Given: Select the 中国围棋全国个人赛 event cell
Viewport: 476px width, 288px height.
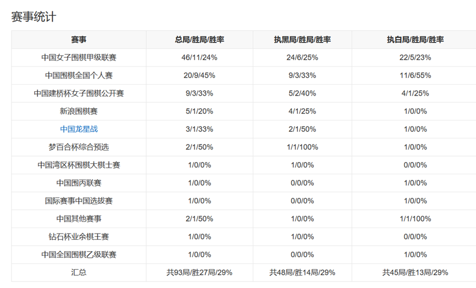Looking at the screenshot, I should (79, 75).
